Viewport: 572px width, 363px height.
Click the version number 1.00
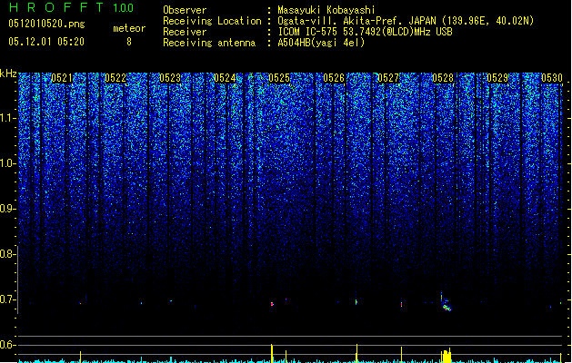[x=123, y=7]
